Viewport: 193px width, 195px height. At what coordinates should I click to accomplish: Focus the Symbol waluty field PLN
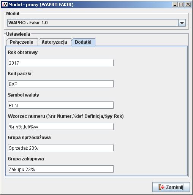(x=61, y=105)
